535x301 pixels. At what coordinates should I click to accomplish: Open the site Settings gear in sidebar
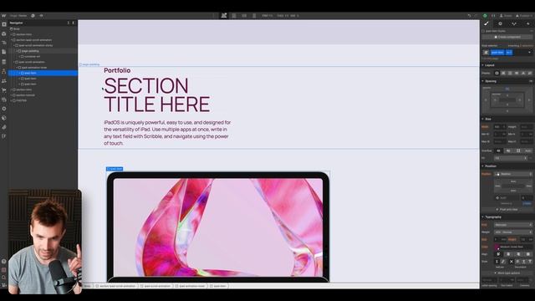point(3,109)
